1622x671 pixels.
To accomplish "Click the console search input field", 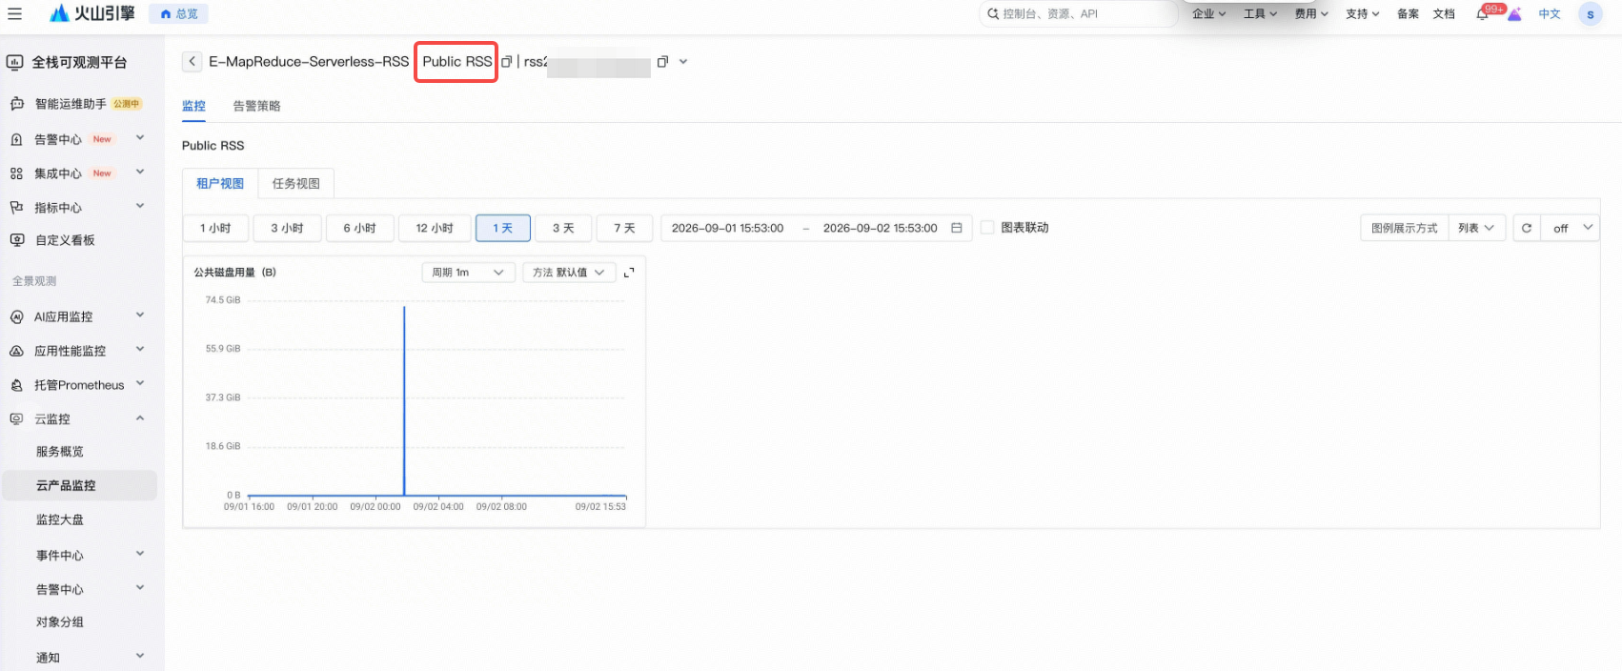I will pyautogui.click(x=1078, y=14).
